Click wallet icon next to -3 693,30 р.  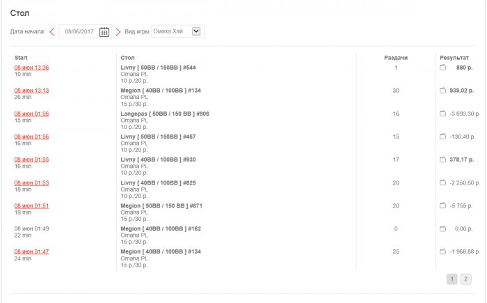pos(442,114)
